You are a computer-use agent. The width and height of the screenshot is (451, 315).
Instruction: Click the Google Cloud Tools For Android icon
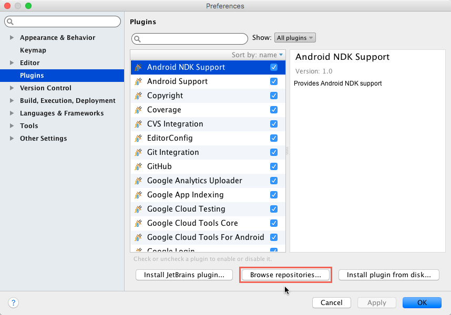pos(138,237)
